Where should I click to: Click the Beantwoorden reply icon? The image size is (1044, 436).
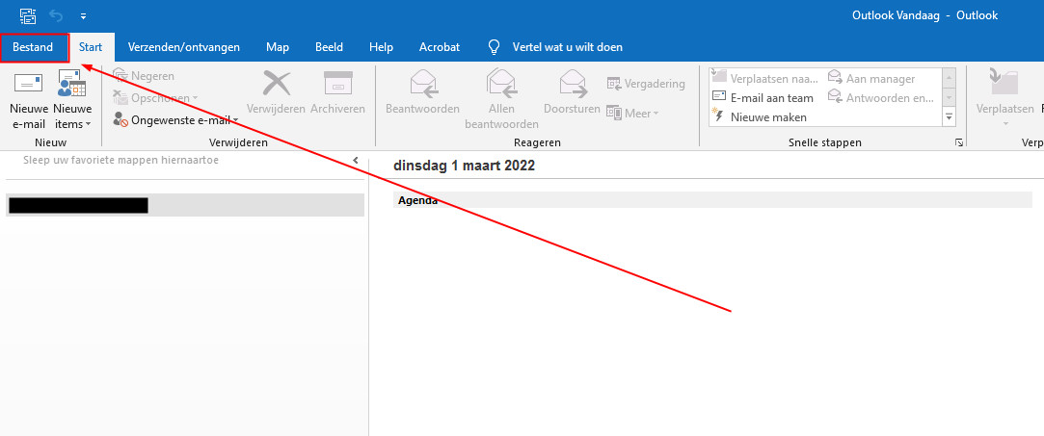(x=423, y=84)
